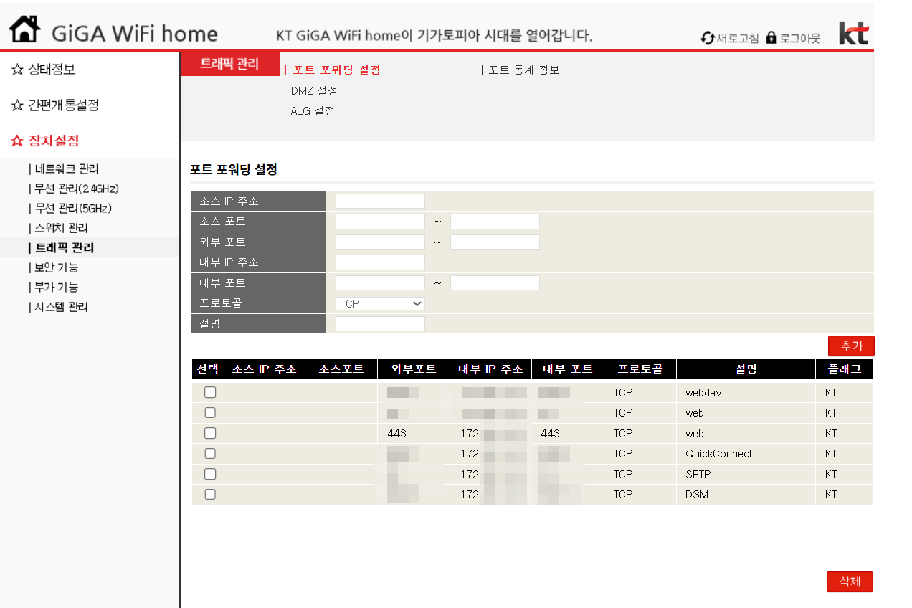Screen dimensions: 912x608
Task: Open ALG 설정 link
Action: [x=312, y=111]
